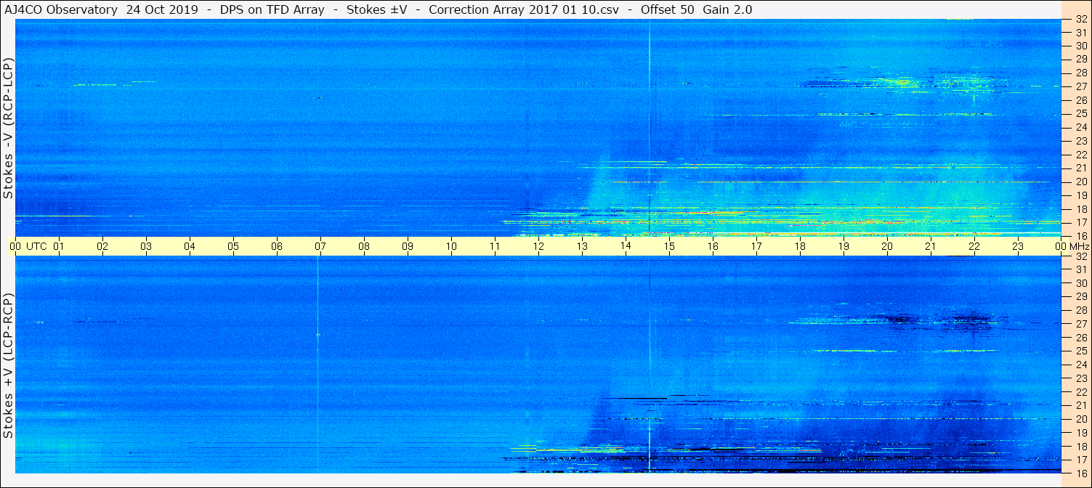The width and height of the screenshot is (1092, 488).
Task: Click 32 MHz tick in Stokes -V panel
Action: [1080, 20]
